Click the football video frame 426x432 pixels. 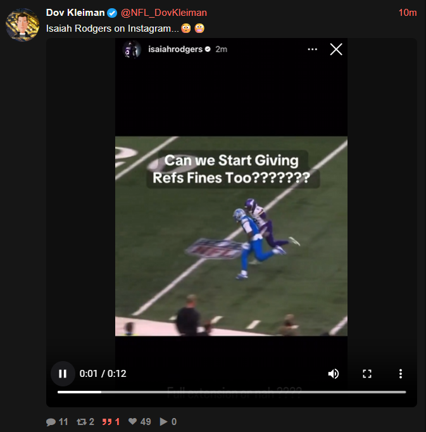[x=231, y=236]
